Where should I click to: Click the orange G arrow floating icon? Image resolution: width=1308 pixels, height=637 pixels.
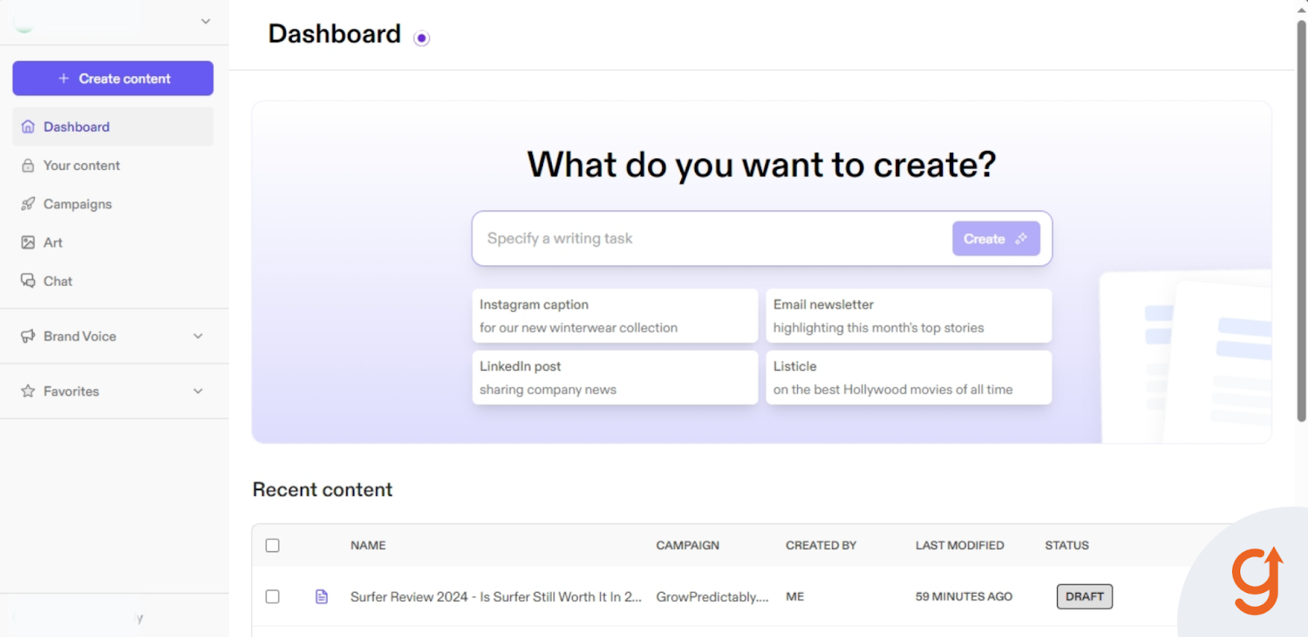point(1257,581)
